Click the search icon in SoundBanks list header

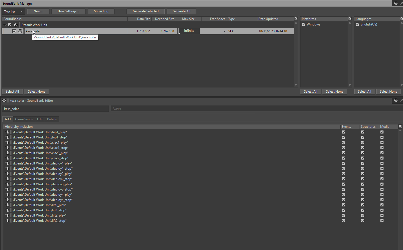(x=296, y=19)
